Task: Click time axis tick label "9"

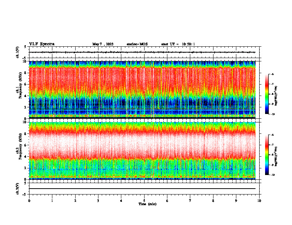Action: pyautogui.click(x=236, y=201)
